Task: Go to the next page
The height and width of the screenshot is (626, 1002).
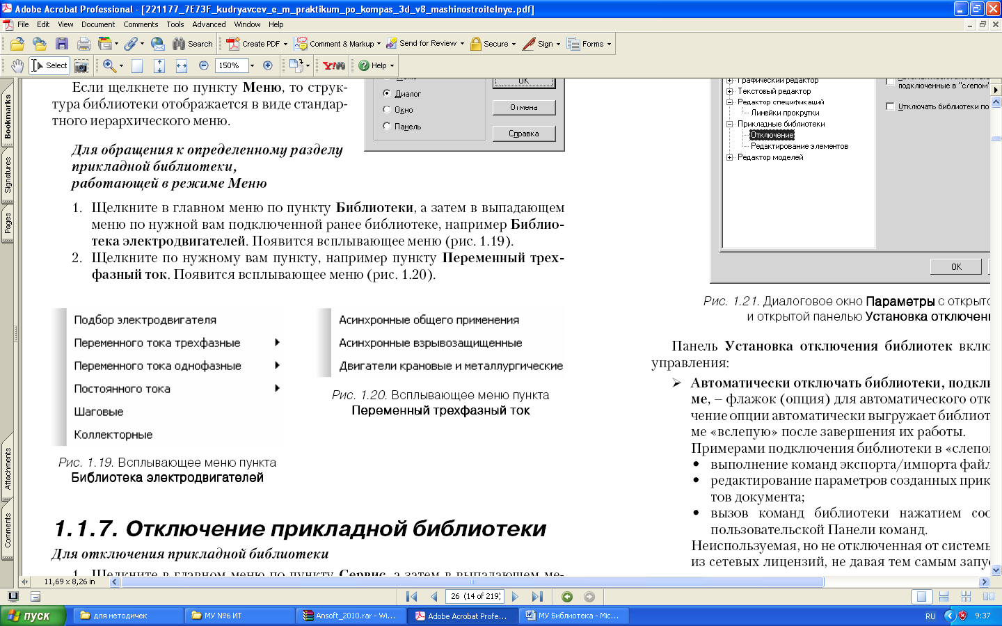Action: (515, 597)
